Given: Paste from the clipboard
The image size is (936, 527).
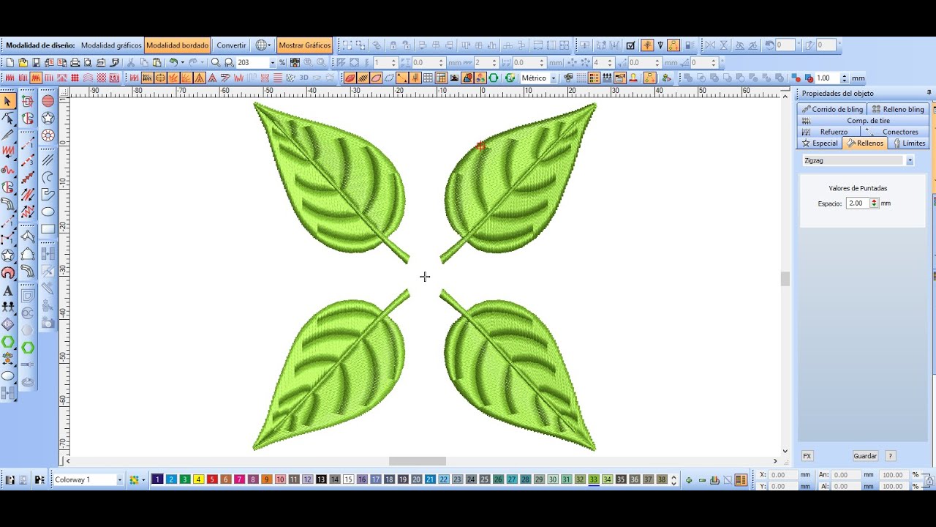Looking at the screenshot, I should (x=157, y=63).
